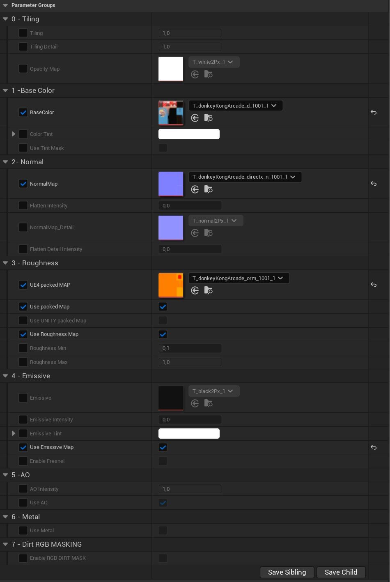Click the Save Sibling button
Image resolution: width=390 pixels, height=582 pixels.
click(x=287, y=572)
